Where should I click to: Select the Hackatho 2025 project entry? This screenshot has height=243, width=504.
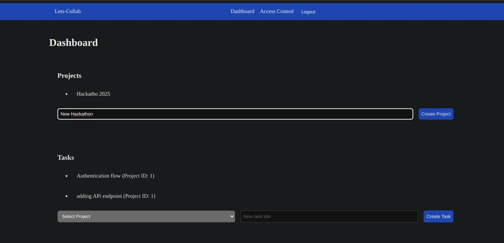click(x=93, y=94)
